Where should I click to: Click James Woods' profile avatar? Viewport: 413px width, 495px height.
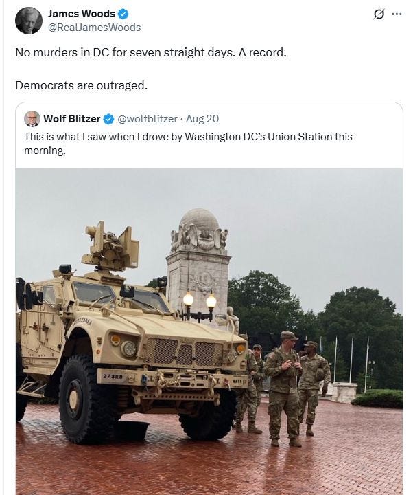pos(29,20)
